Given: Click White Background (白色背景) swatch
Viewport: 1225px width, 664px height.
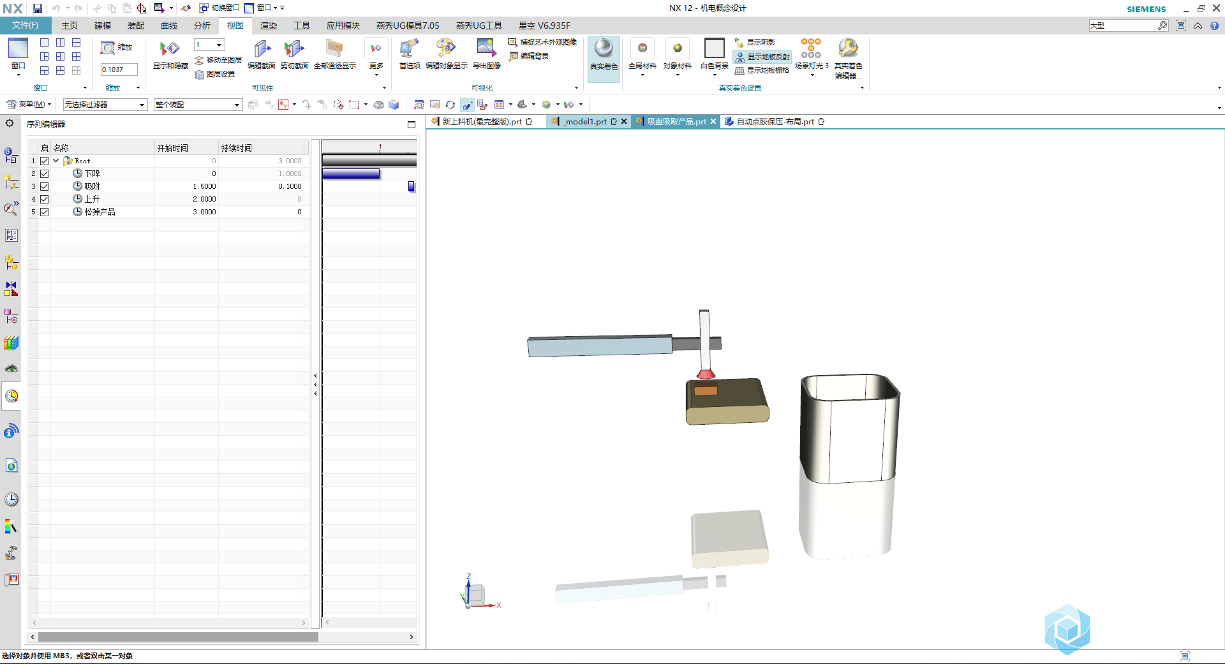Looking at the screenshot, I should (x=714, y=48).
